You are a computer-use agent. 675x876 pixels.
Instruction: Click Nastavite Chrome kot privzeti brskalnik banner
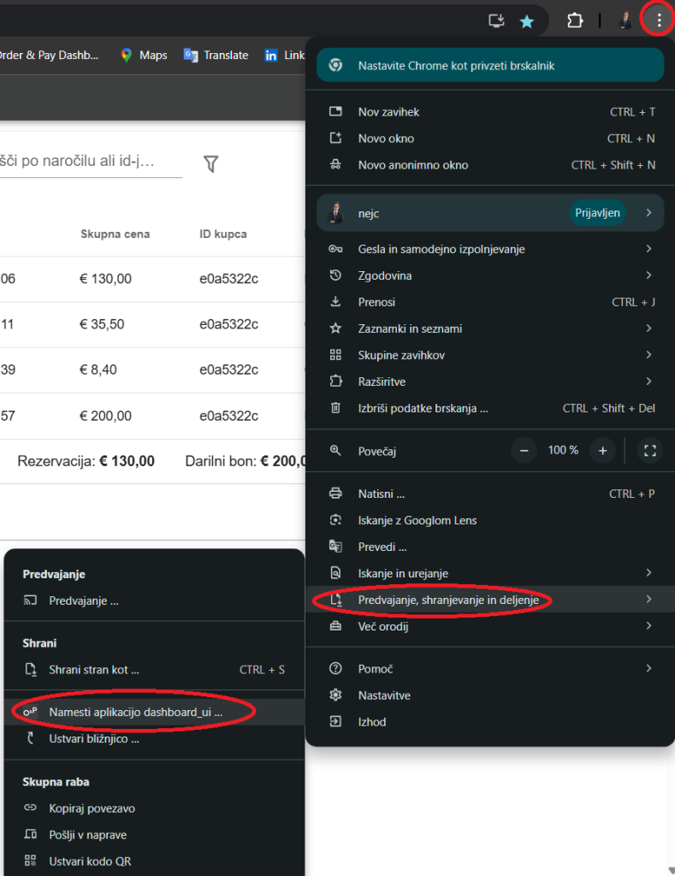[490, 65]
